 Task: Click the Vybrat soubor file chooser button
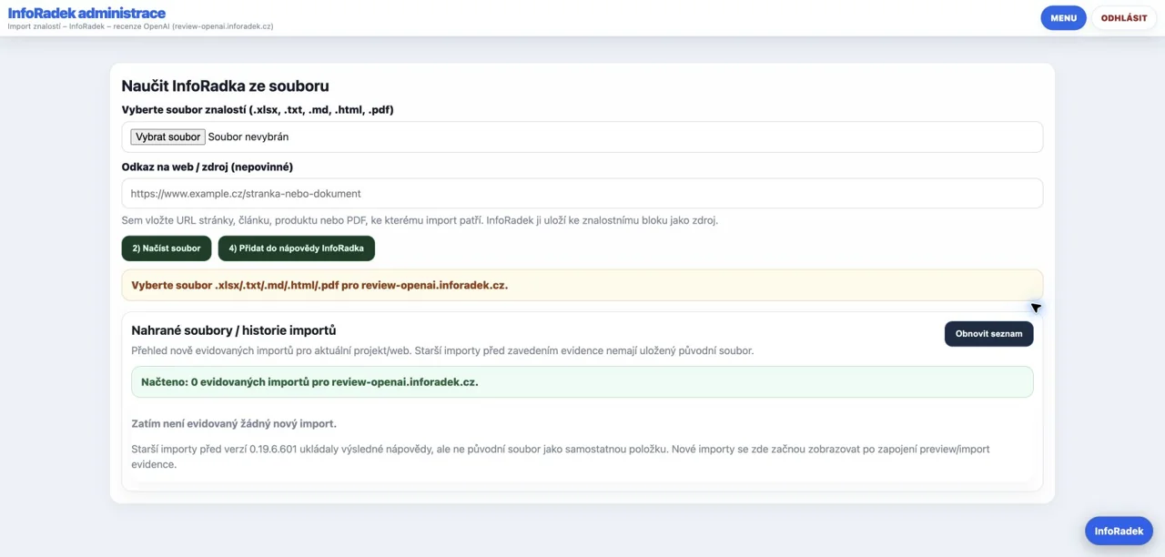[x=167, y=137]
